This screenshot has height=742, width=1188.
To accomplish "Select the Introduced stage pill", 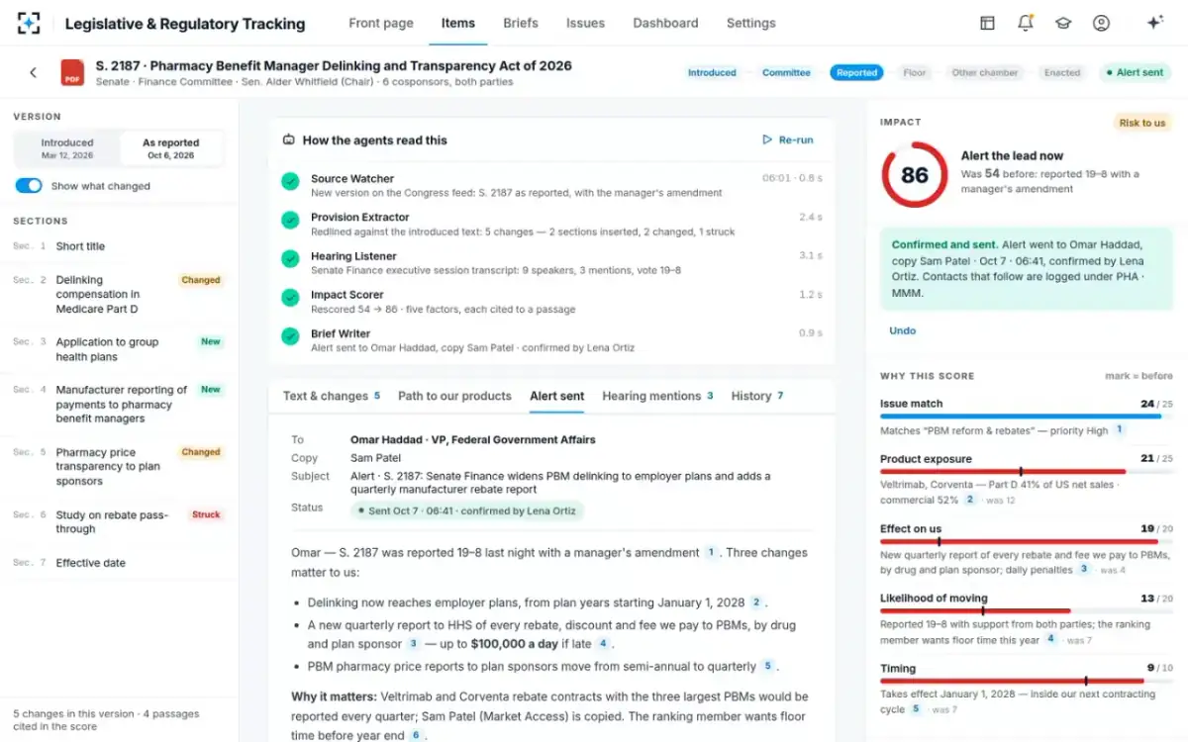I will point(713,72).
